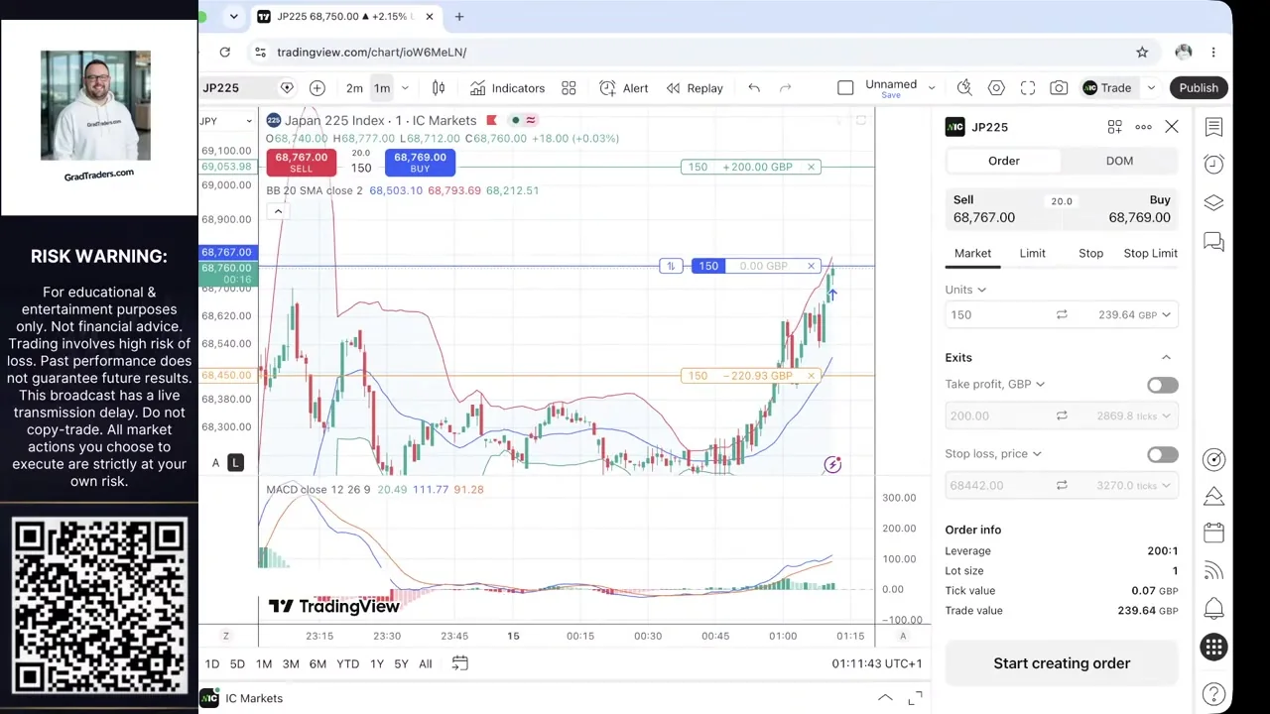Open order panel settings grid-plus icon
This screenshot has width=1270, height=714.
pyautogui.click(x=1115, y=127)
